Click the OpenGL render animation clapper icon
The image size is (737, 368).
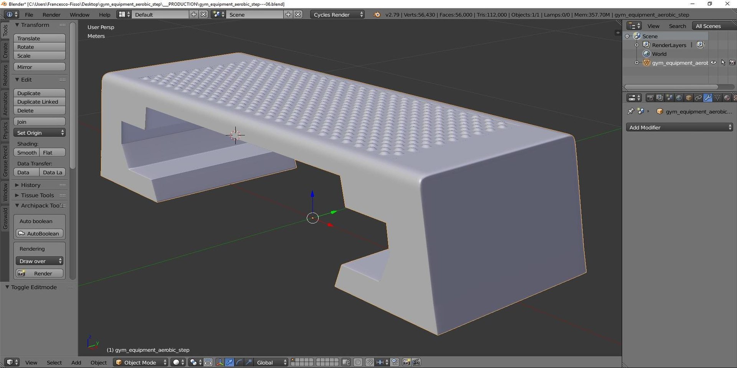(x=416, y=362)
